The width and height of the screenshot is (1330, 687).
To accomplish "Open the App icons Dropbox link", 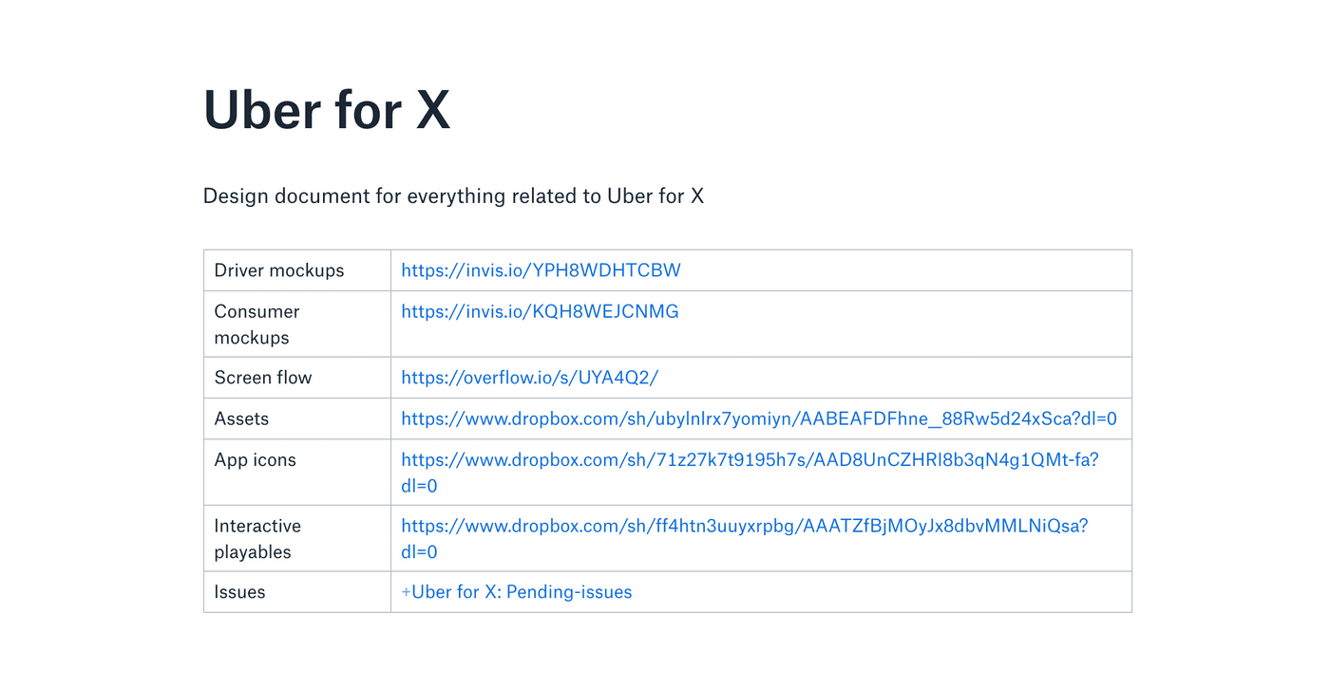I will [x=749, y=460].
